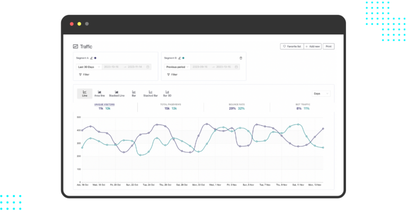
Task: Switch to Unique Visitors metric
Action: point(104,106)
